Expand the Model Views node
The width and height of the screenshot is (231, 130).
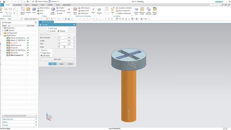click(x=3, y=28)
